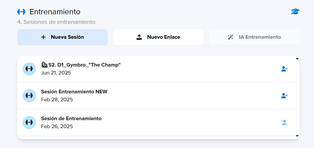Click dumbbell avatar of The Champ session
This screenshot has width=314, height=148.
click(x=29, y=69)
